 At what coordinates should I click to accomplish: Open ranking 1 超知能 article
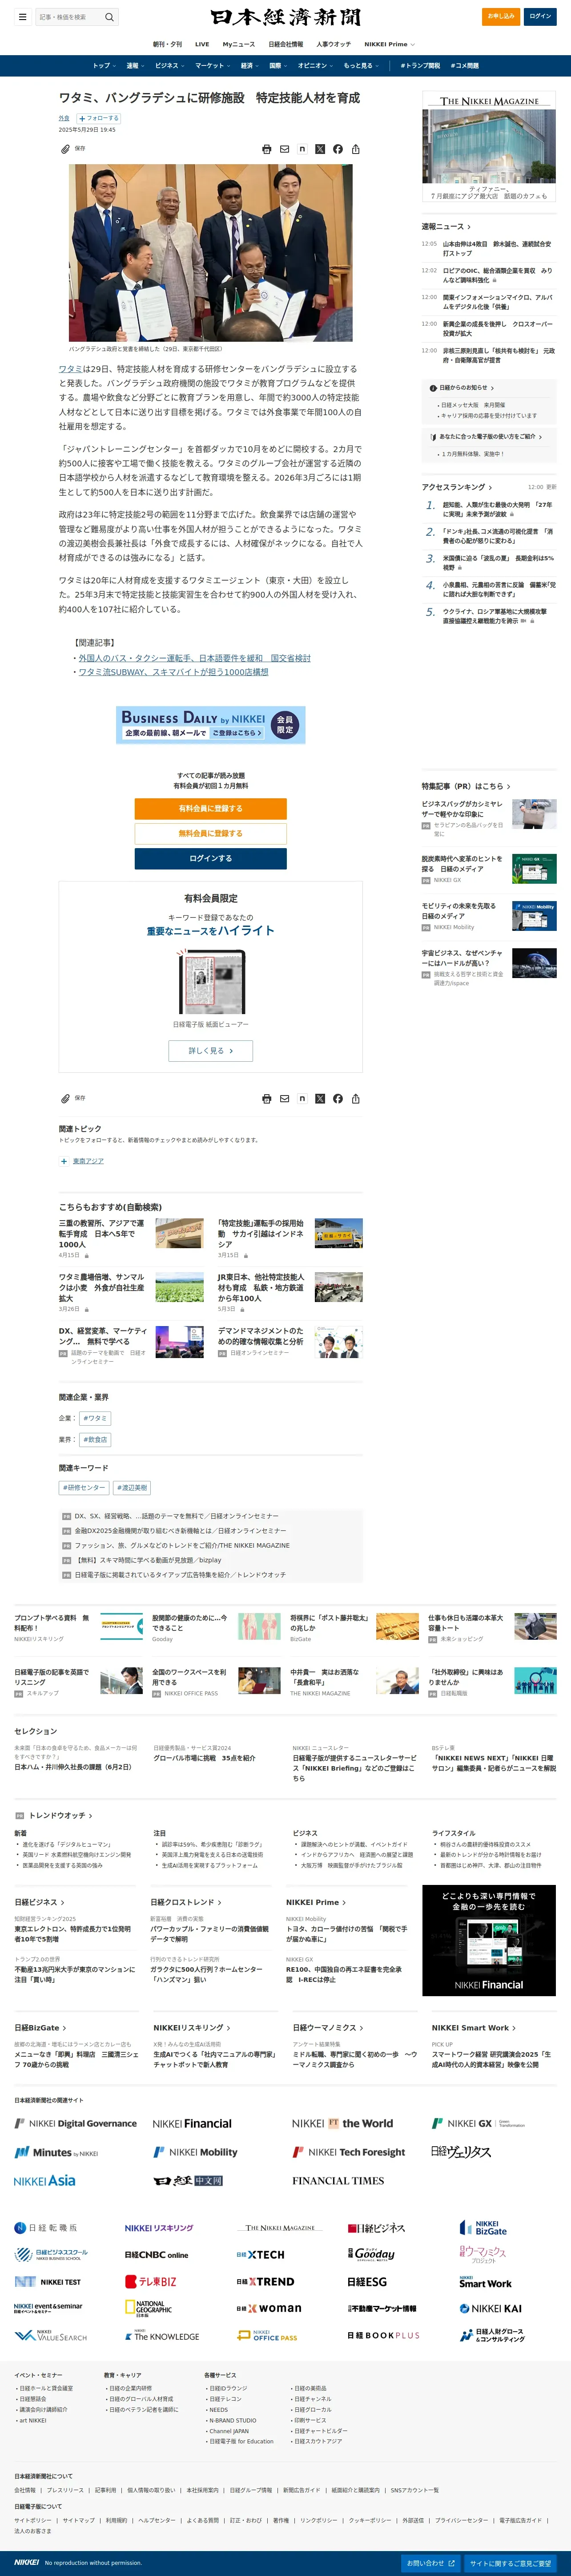(497, 509)
